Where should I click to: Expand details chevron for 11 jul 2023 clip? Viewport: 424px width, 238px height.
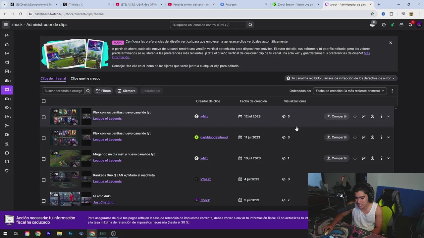[388, 137]
